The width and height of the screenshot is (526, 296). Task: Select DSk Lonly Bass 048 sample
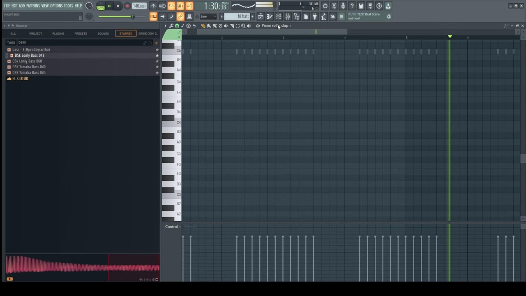(30, 55)
